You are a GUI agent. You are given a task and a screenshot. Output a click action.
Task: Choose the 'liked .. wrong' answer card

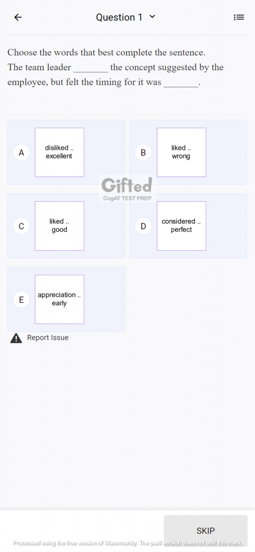pos(181,153)
